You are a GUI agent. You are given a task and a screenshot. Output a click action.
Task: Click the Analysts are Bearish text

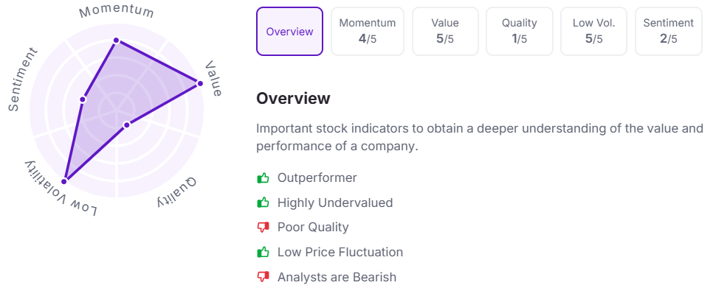tap(337, 277)
